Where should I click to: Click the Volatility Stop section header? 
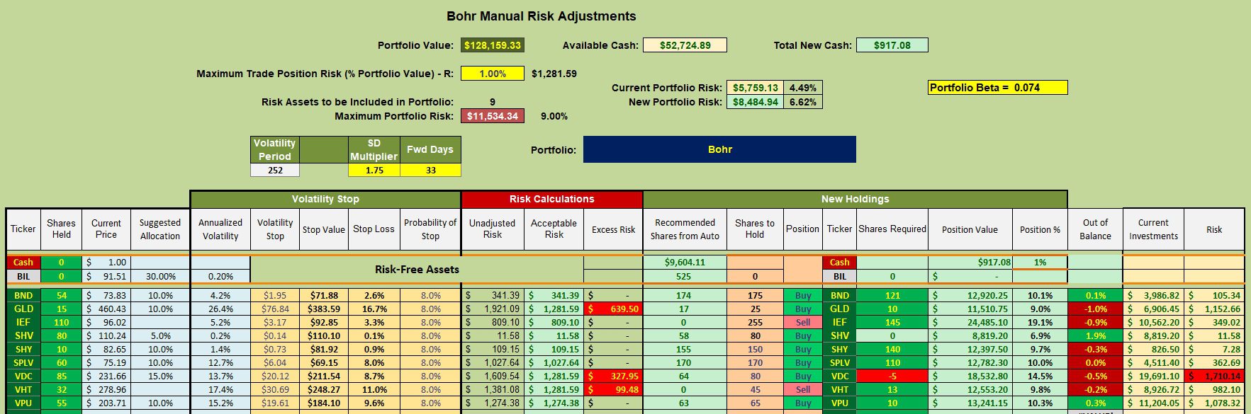(x=325, y=199)
